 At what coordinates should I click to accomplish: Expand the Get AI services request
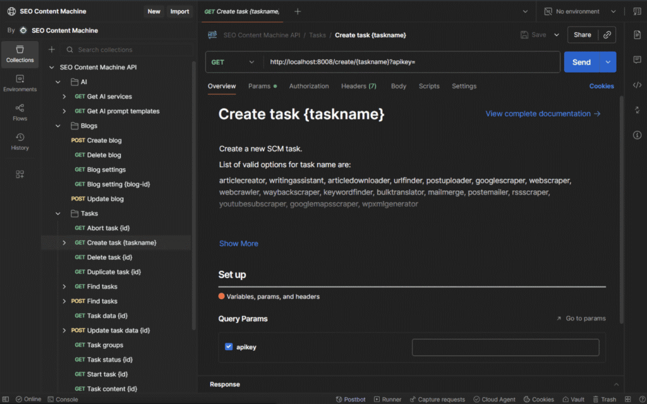[x=64, y=97]
